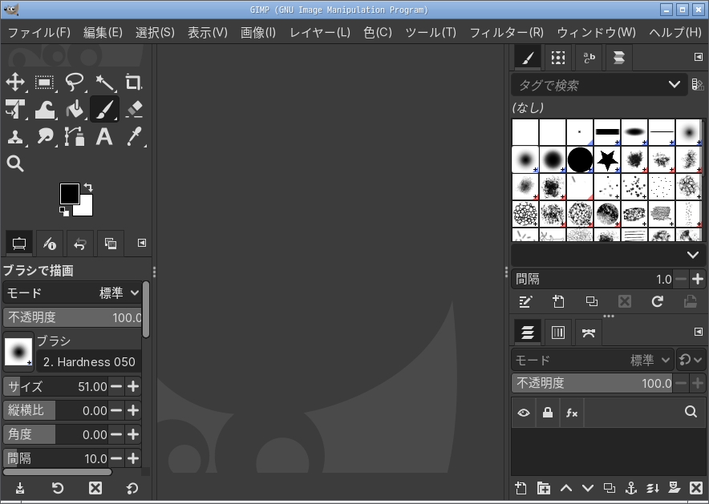
Task: Choose the Bucket Fill tool
Action: point(75,109)
